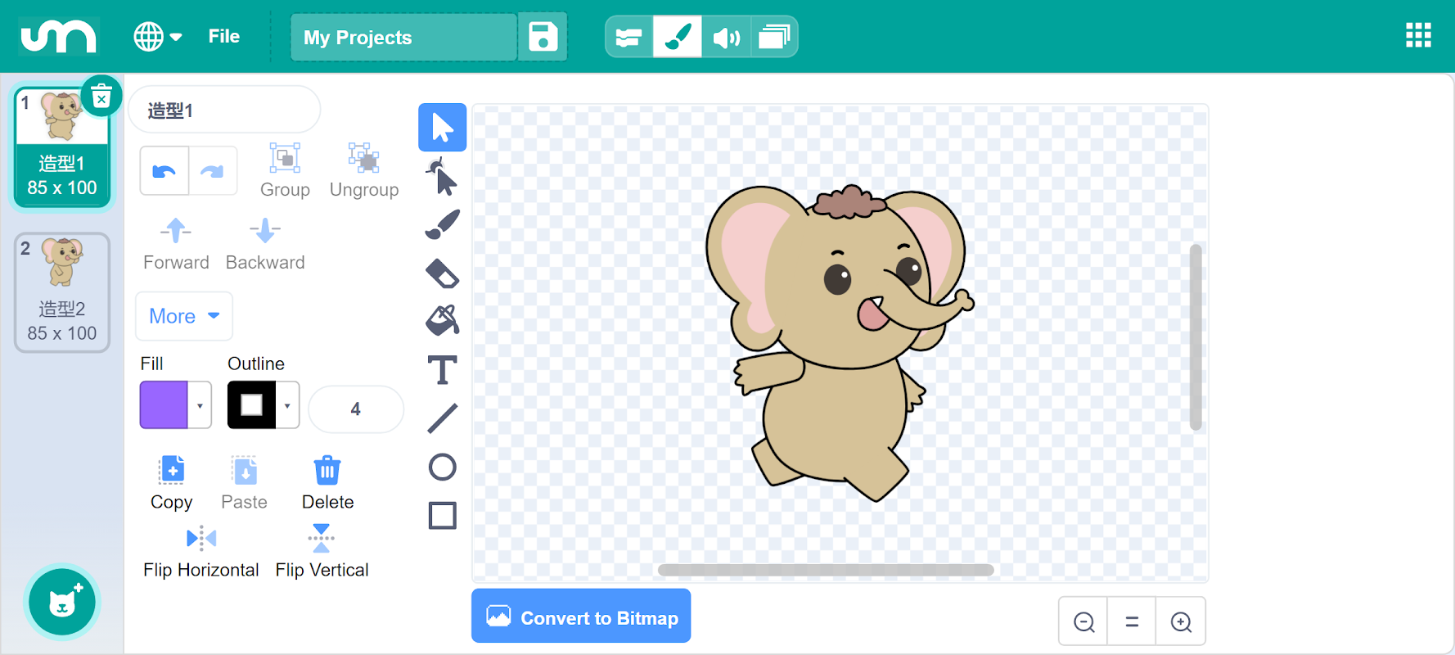Choose the Text tool
The width and height of the screenshot is (1455, 655).
443,370
